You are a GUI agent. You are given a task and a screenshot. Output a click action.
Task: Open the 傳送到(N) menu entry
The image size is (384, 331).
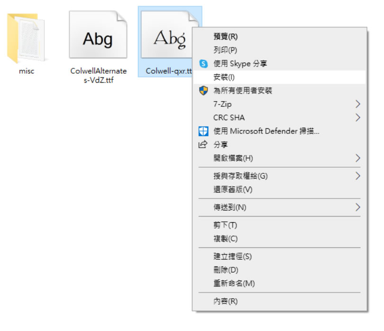coord(279,208)
